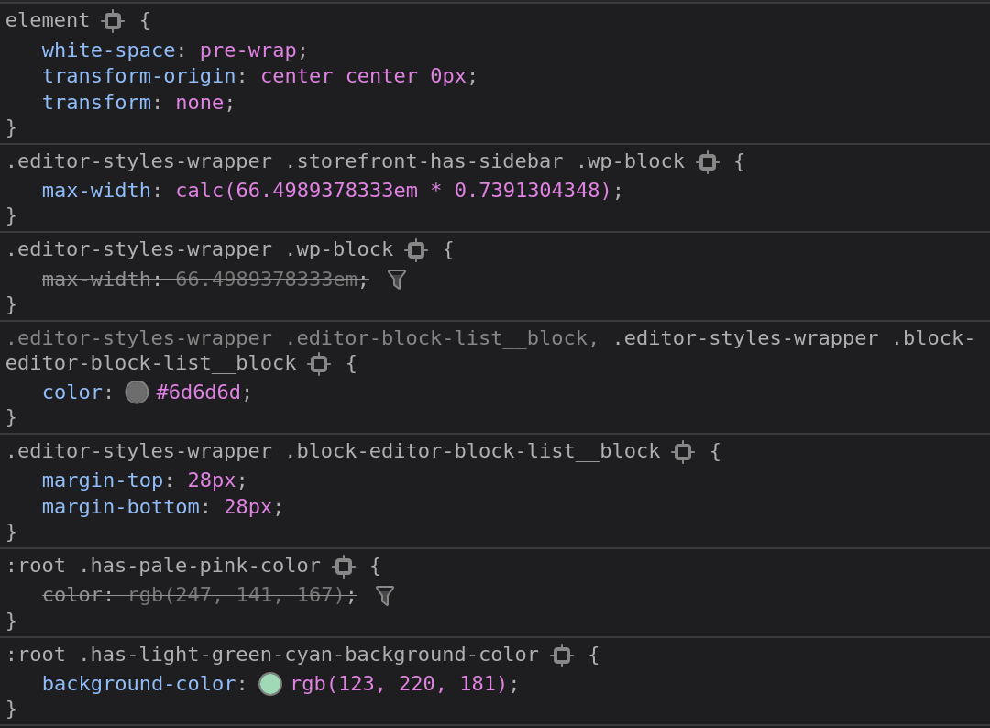Click transform value none to edit it
990x728 pixels.
[201, 102]
